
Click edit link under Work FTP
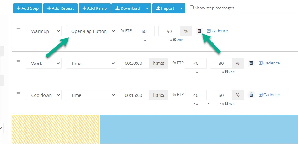pos(232,72)
